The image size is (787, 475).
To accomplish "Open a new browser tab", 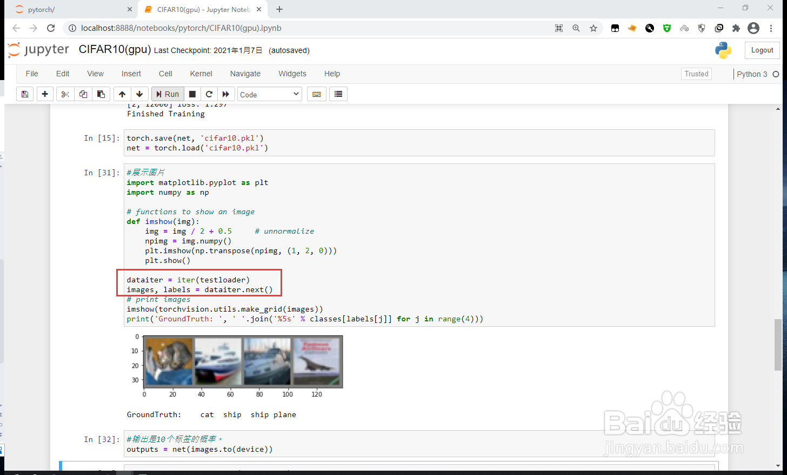I will pyautogui.click(x=279, y=9).
